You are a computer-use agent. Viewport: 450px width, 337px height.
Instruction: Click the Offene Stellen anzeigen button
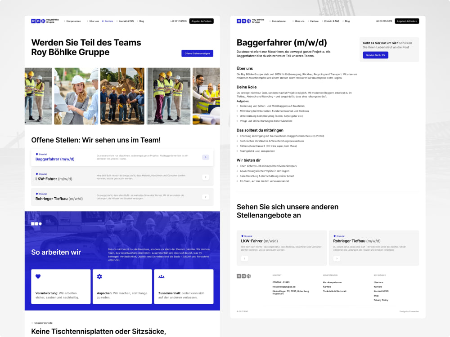coord(197,53)
